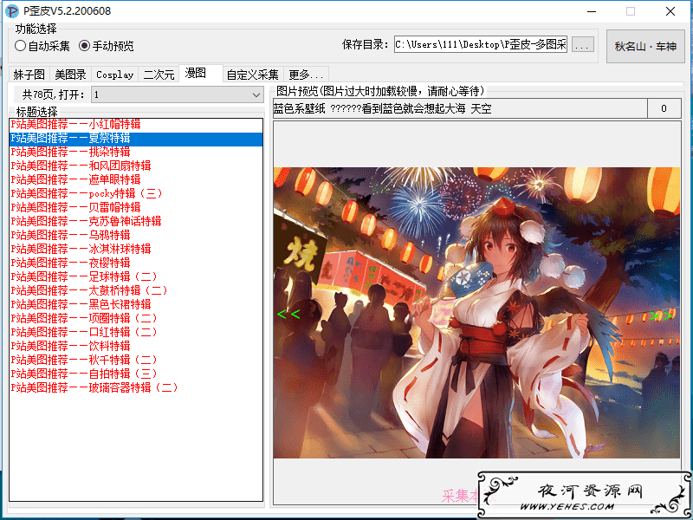Select list item 黑色长裙特辑

pos(136,304)
